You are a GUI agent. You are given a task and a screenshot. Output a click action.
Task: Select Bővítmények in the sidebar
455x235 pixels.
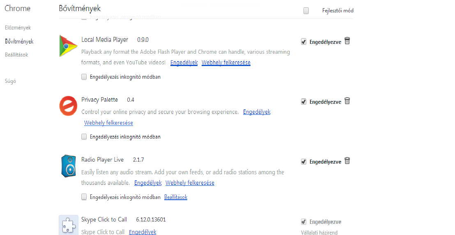click(19, 41)
